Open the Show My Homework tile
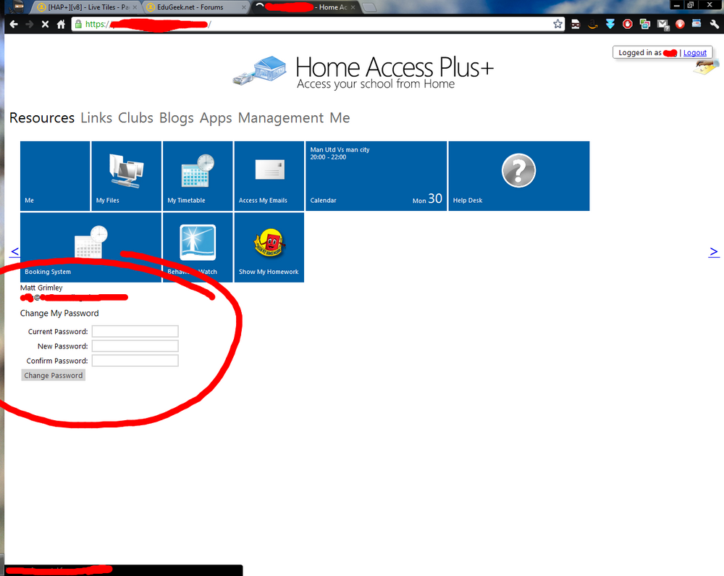 click(269, 247)
